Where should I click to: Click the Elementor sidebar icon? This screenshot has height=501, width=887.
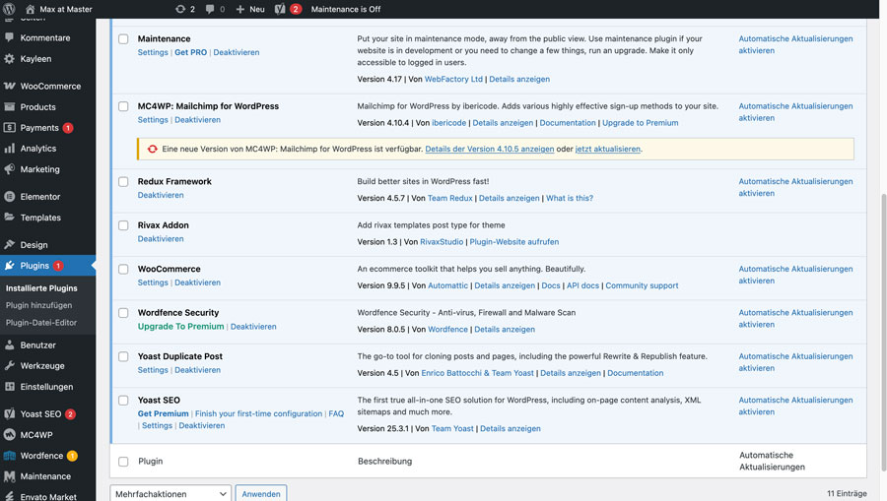click(9, 197)
